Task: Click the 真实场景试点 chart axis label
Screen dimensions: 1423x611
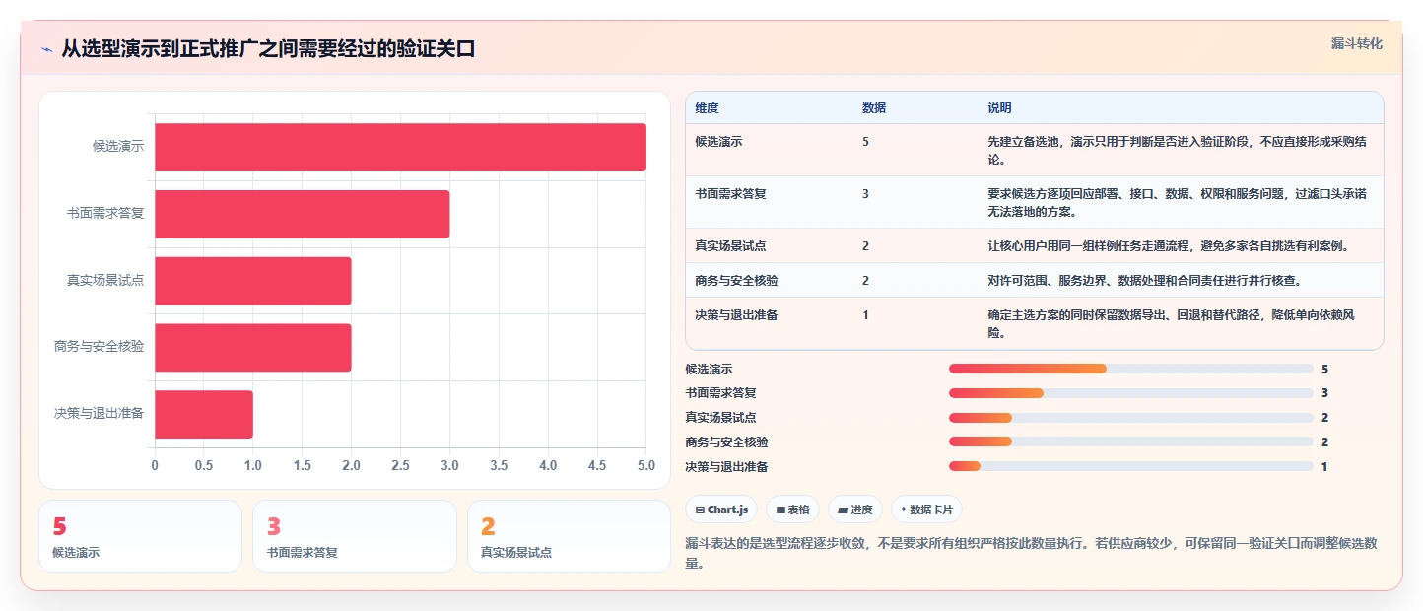Action: click(x=105, y=280)
